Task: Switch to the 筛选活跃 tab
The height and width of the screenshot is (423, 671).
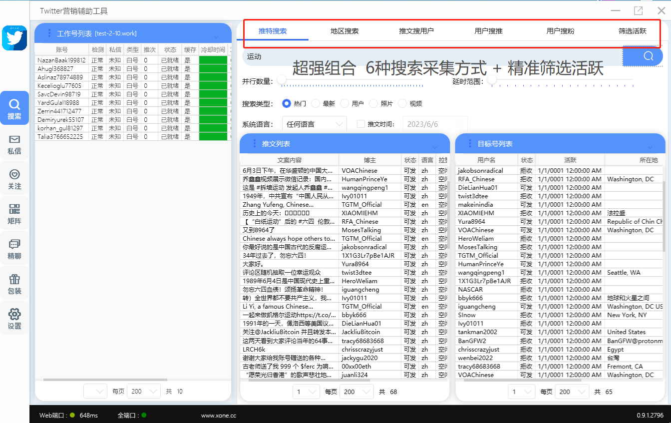Action: [632, 31]
